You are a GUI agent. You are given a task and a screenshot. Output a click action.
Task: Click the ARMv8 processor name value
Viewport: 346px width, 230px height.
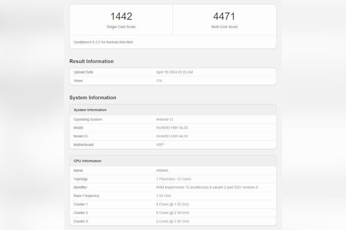(162, 170)
